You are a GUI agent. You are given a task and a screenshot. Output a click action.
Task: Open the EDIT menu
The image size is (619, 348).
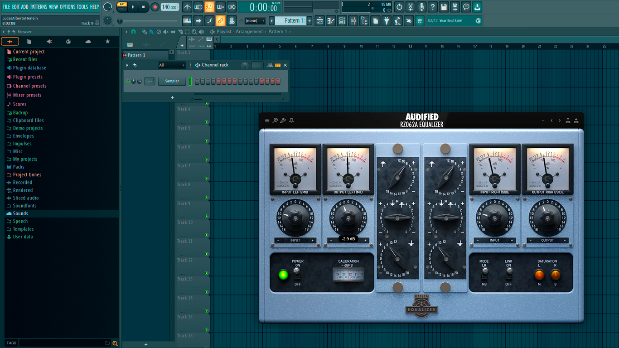point(16,7)
